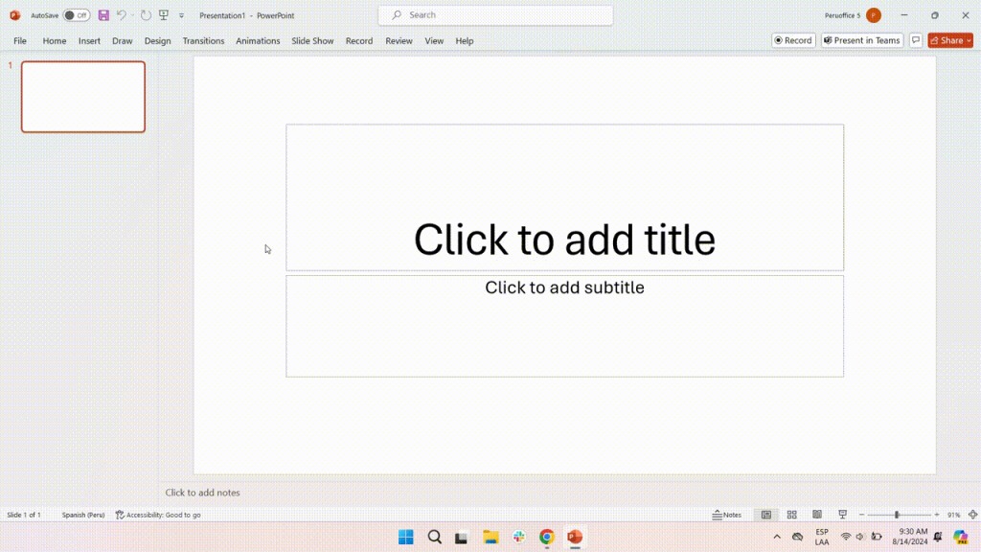Viewport: 981px width, 552px height.
Task: Switch to Reading View icon
Action: [817, 515]
